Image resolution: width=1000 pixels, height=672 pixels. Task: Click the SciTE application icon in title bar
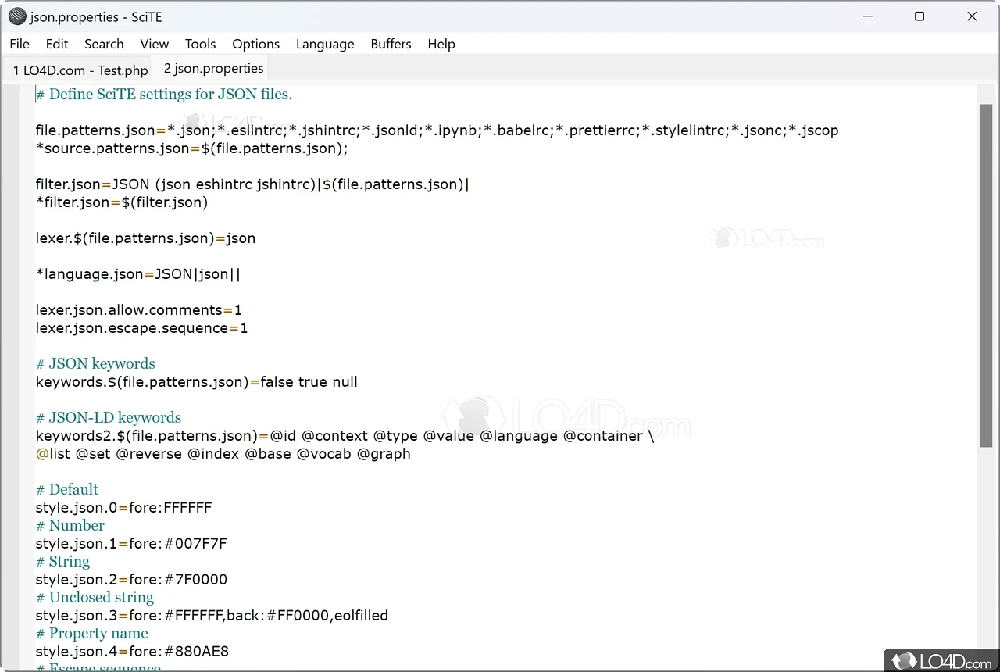coord(17,16)
